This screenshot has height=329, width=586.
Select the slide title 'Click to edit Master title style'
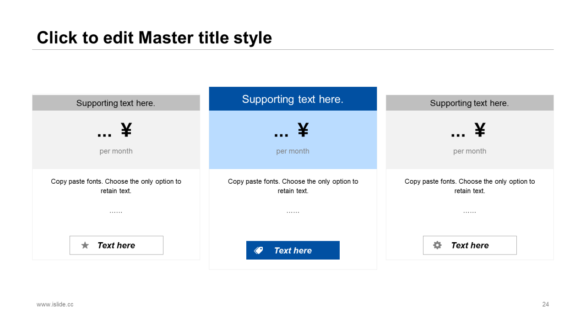click(154, 37)
